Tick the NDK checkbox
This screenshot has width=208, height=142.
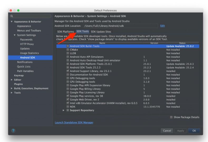tap(68, 107)
